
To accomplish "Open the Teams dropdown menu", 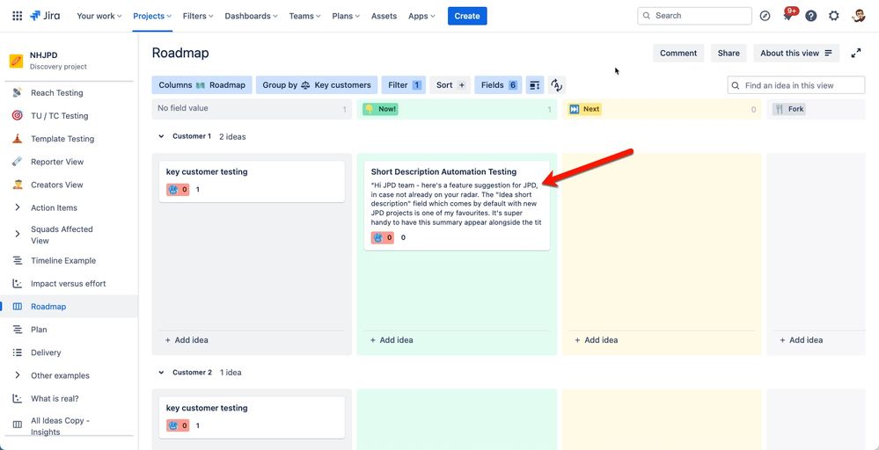I will tap(305, 16).
